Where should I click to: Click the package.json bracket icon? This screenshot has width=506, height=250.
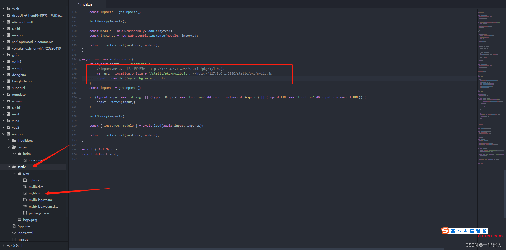pyautogui.click(x=25, y=213)
